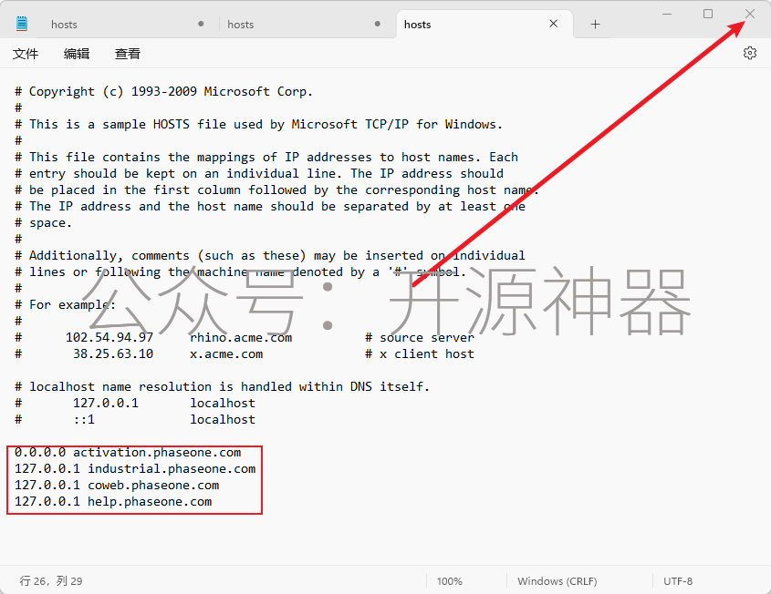Click the text "x.acme.com"
The image size is (771, 594).
point(226,354)
